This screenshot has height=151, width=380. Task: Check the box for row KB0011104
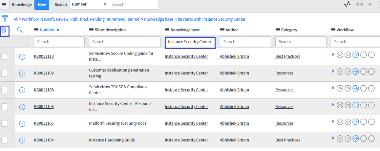tap(5, 140)
